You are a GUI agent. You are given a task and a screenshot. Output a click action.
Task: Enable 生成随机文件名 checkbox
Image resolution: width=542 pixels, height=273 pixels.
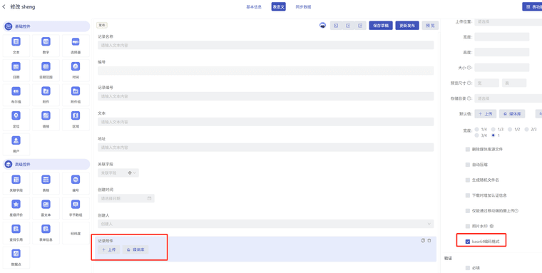click(468, 180)
